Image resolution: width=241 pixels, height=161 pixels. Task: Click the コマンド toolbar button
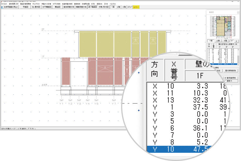[x=130, y=7]
